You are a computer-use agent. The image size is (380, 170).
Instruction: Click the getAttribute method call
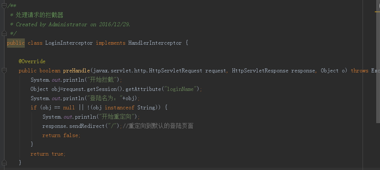(x=143, y=89)
